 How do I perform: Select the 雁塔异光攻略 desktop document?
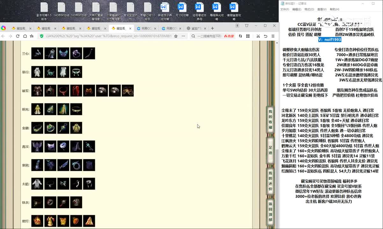(216, 11)
